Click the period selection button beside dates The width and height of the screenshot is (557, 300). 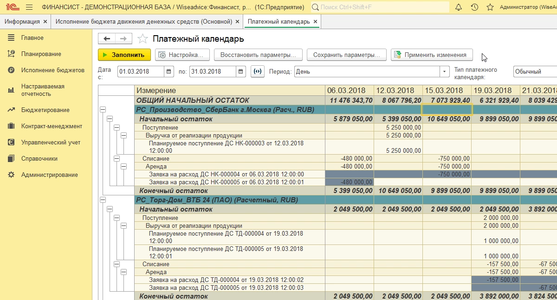[258, 72]
